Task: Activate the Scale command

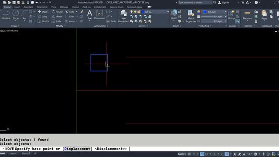Action: pos(56,21)
